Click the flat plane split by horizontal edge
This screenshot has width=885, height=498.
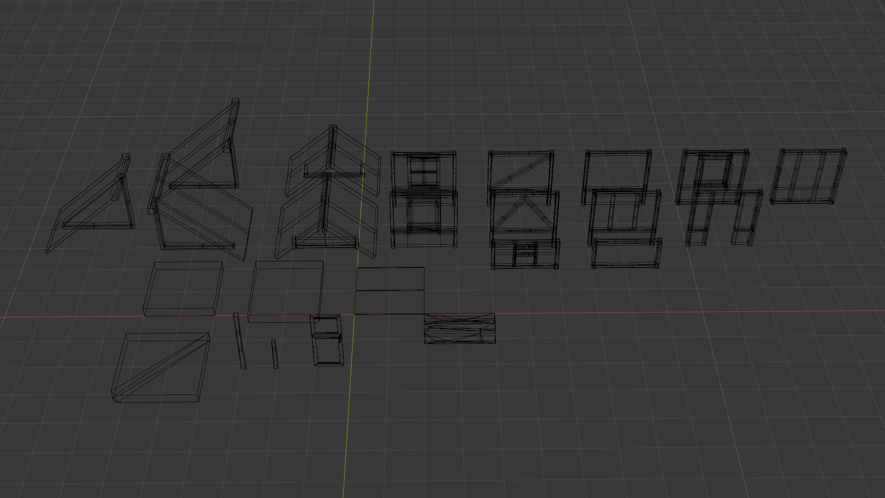click(x=389, y=290)
